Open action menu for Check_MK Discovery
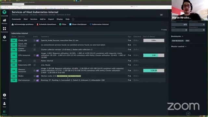The image size is (208, 117). click(x=35, y=45)
